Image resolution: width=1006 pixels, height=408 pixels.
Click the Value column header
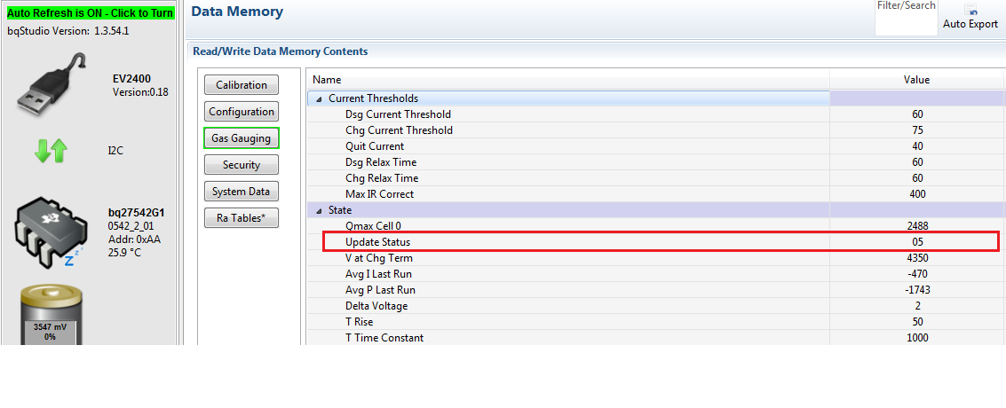(917, 80)
